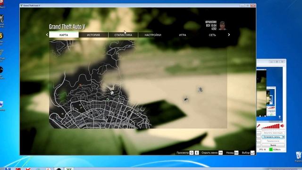Image resolution: width=302 pixels, height=170 pixels.
Task: Click the Enter key hint for Выбор
Action: 252,153
